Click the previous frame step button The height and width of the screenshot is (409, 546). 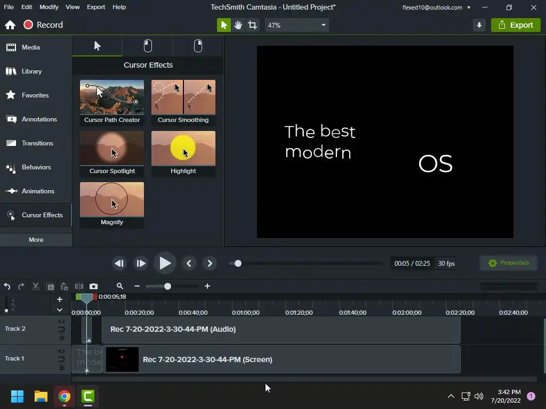coord(119,263)
